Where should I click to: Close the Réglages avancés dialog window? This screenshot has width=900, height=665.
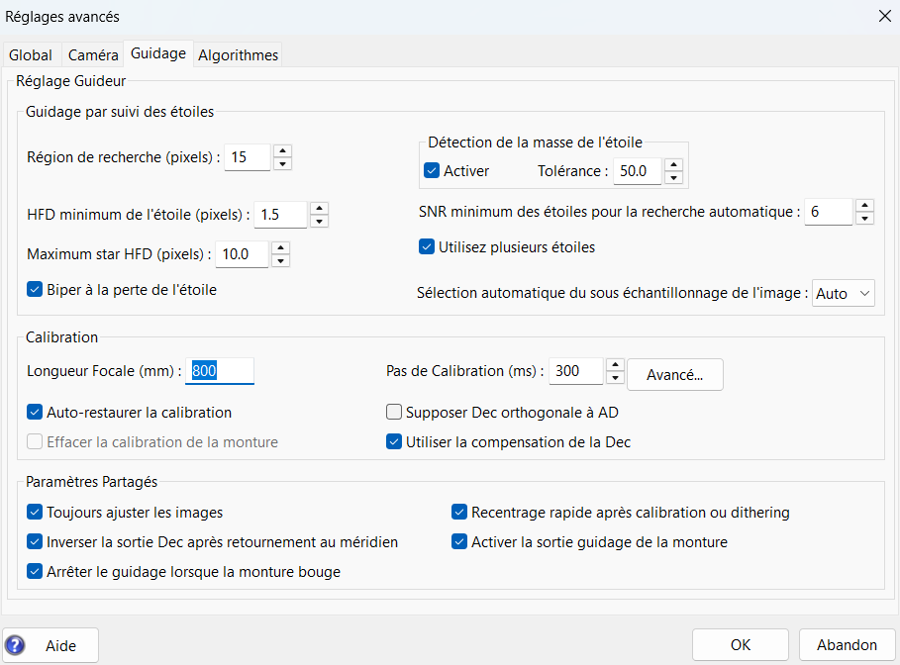point(884,16)
